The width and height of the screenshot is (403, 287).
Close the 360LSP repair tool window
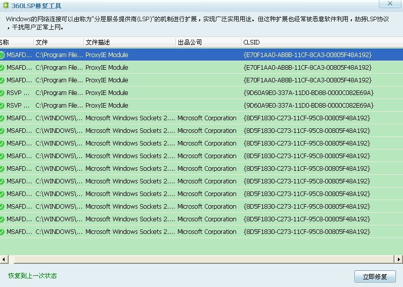[x=389, y=4]
